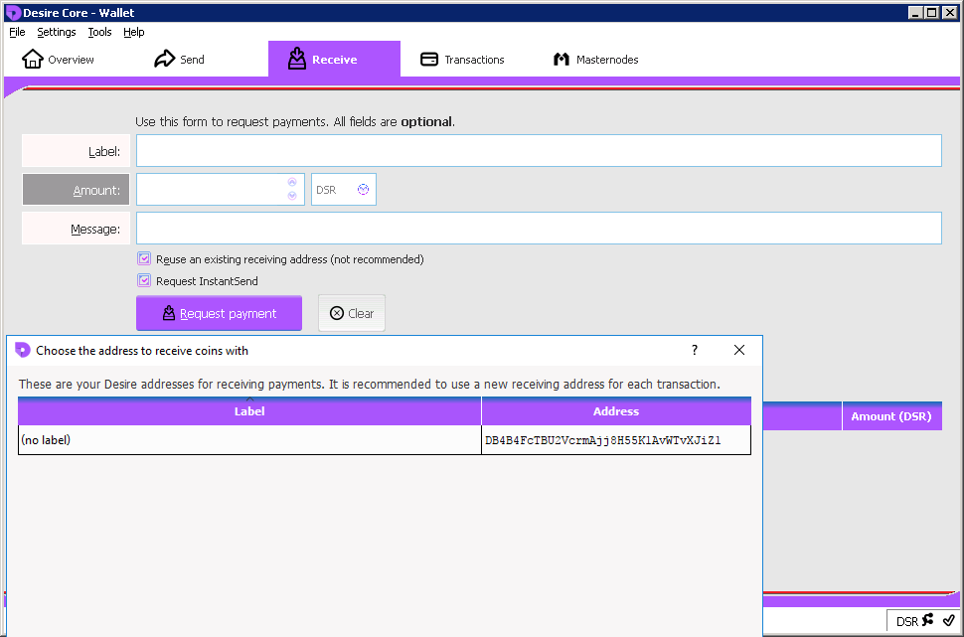Click the Amount (DSR) column header
Viewport: 964px width, 637px height.
[x=891, y=416]
